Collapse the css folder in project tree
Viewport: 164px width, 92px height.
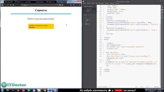point(84,18)
